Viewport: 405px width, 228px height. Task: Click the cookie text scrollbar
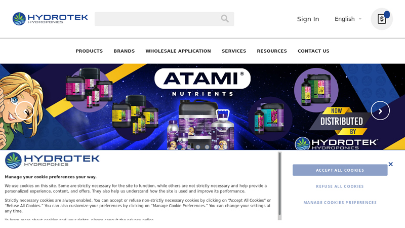tap(279, 184)
